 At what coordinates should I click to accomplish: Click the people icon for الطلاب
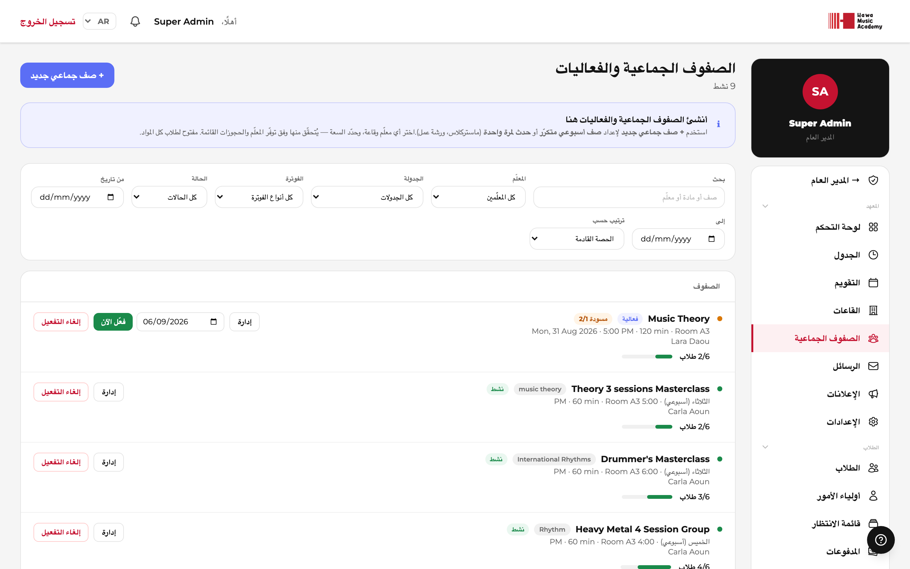873,468
